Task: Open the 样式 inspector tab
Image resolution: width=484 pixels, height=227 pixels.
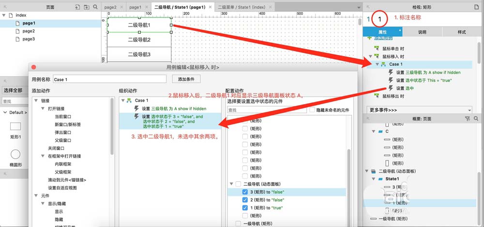Action: point(462,32)
